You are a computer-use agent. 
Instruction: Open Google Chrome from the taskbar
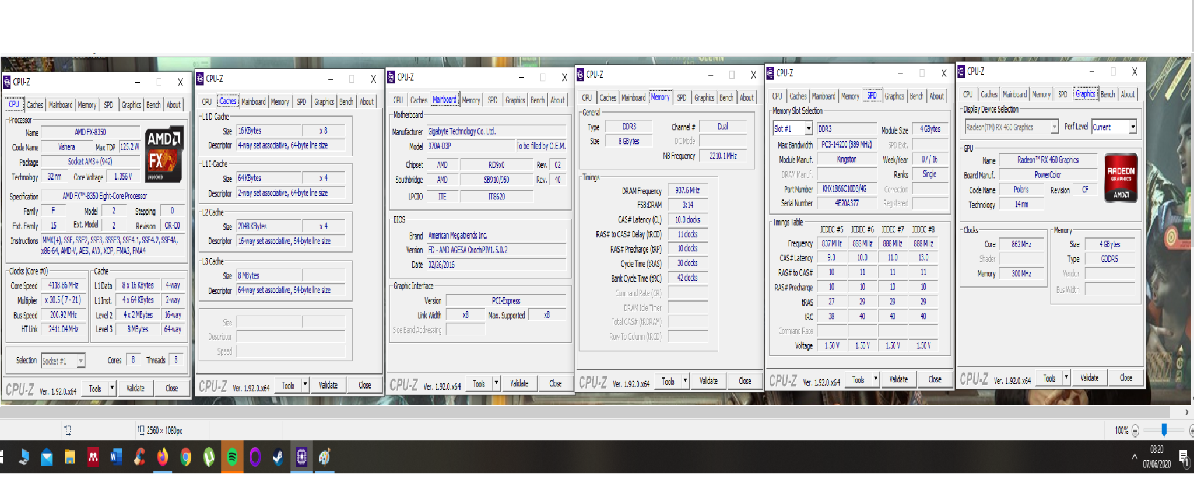point(186,457)
